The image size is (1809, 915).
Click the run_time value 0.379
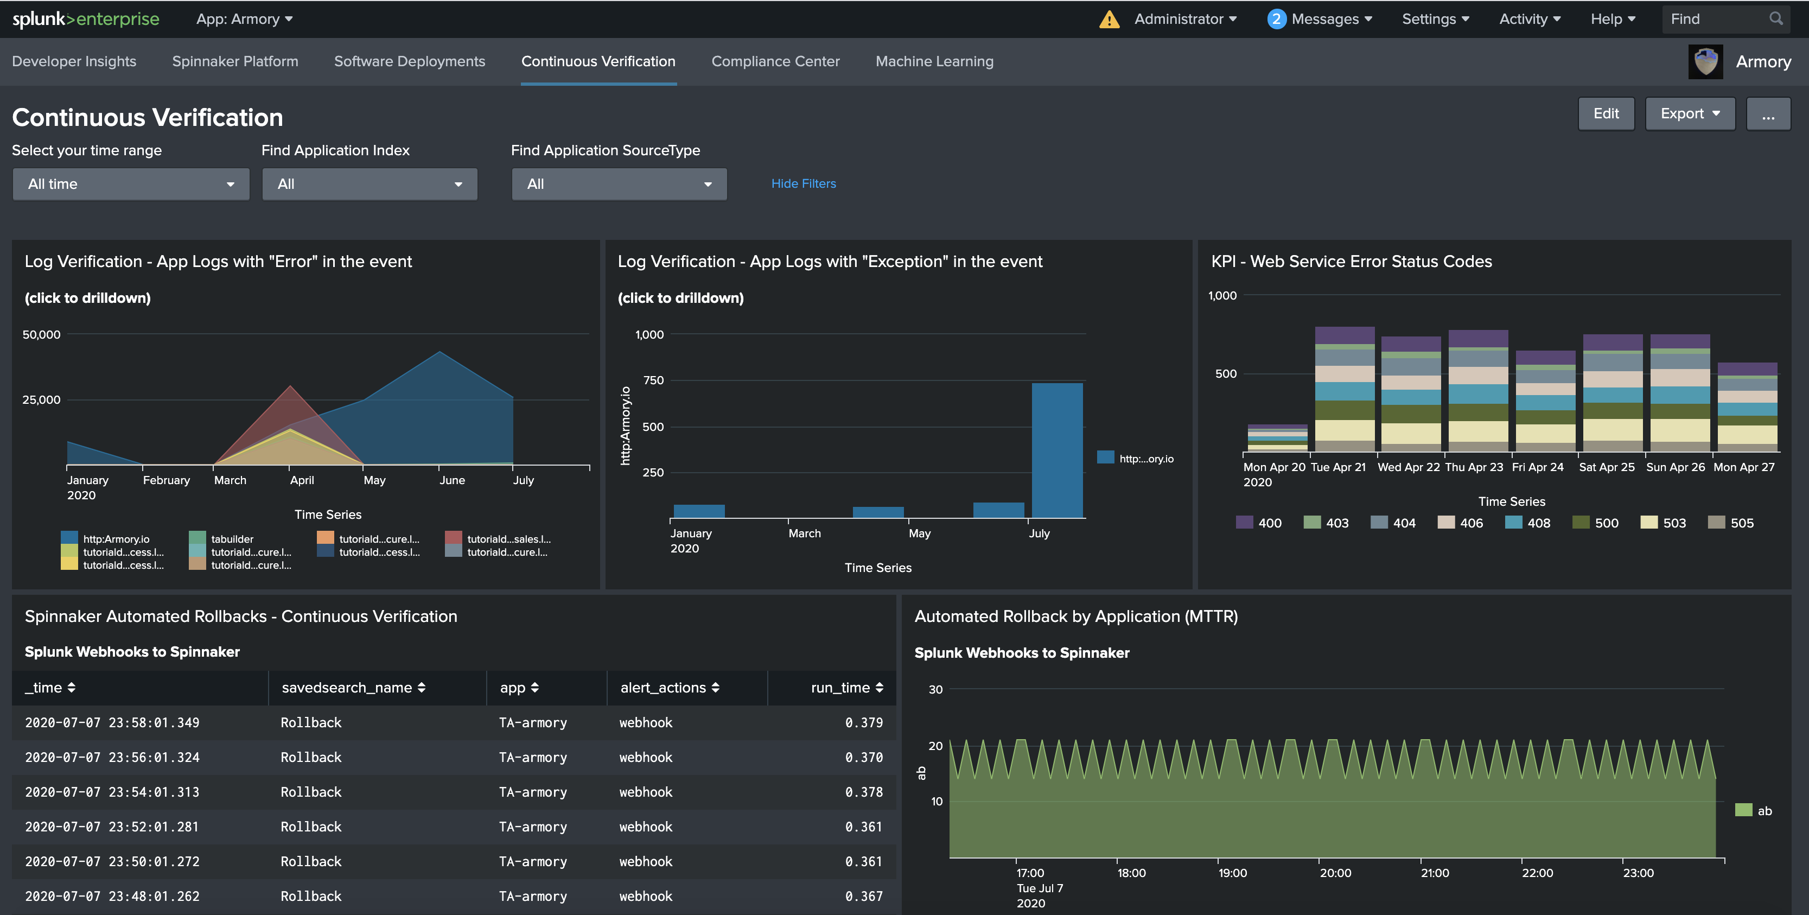863,722
